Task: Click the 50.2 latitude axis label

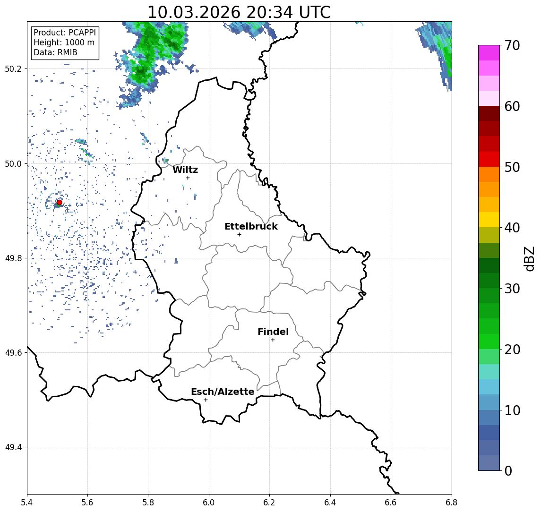Action: [x=13, y=68]
